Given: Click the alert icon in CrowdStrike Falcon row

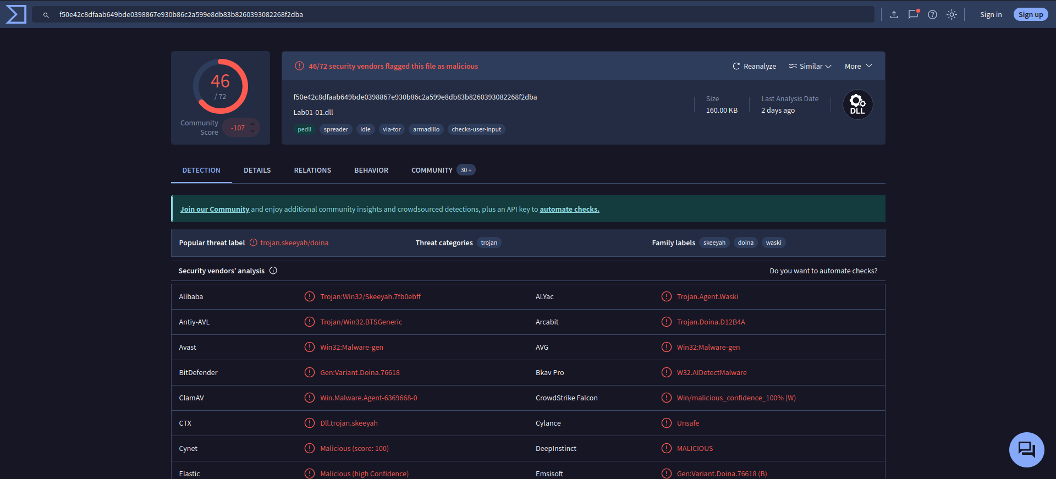Looking at the screenshot, I should pos(666,398).
